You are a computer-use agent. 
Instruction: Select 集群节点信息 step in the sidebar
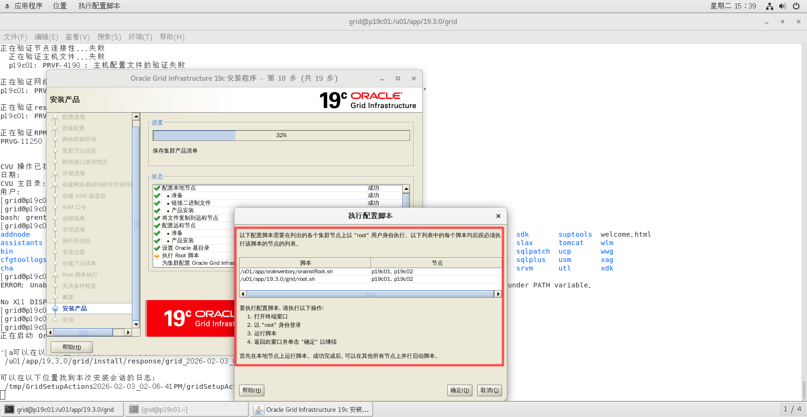coord(79,151)
